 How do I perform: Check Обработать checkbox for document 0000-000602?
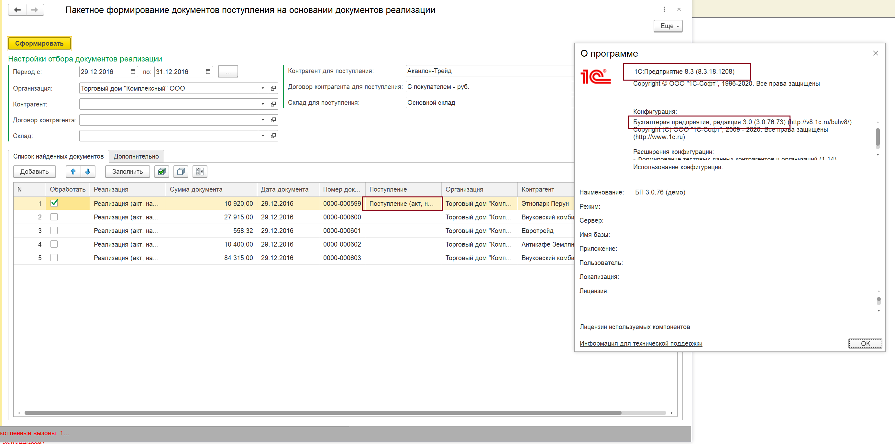[x=54, y=244]
